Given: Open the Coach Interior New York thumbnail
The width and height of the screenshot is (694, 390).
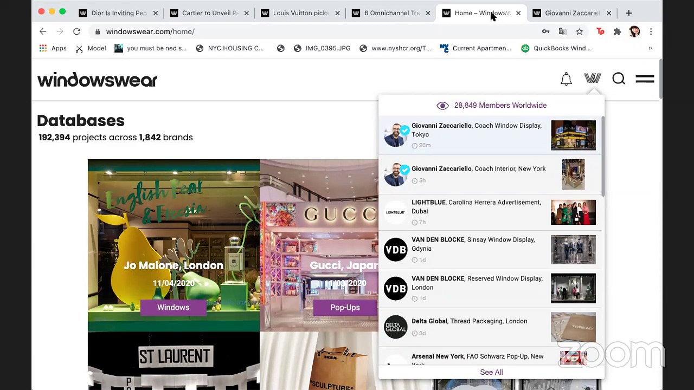Looking at the screenshot, I should coord(573,174).
